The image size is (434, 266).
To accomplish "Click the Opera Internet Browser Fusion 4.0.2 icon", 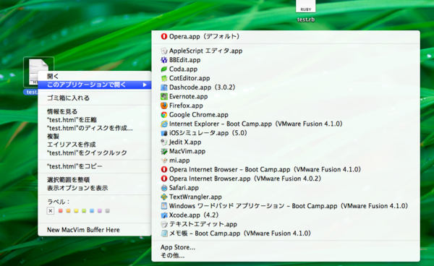I will click(x=164, y=179).
